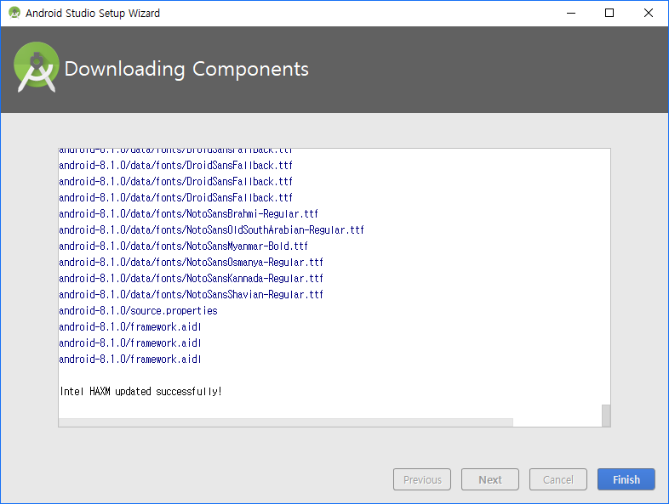Click the NotoSansBrahmi-Regular.ttf log line

189,213
